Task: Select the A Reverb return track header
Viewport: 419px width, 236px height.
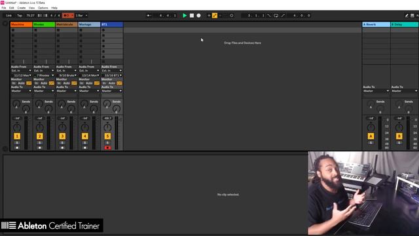Action: click(376, 24)
